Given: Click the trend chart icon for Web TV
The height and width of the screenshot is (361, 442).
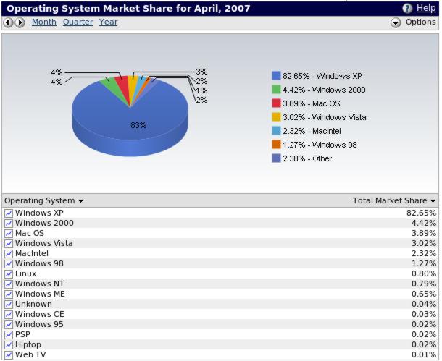Looking at the screenshot, I should [x=9, y=355].
